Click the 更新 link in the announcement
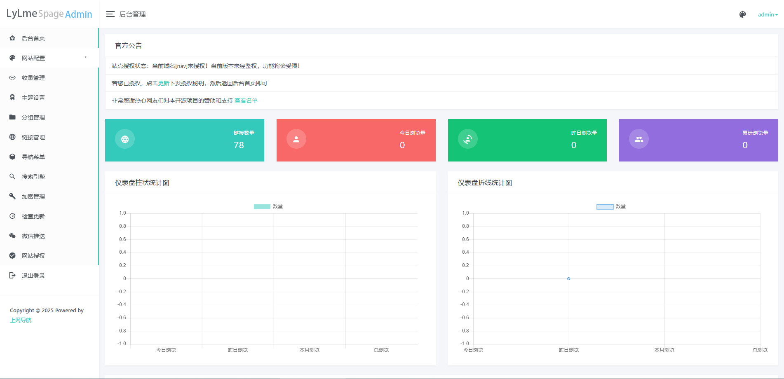Image resolution: width=784 pixels, height=379 pixels. (x=163, y=83)
